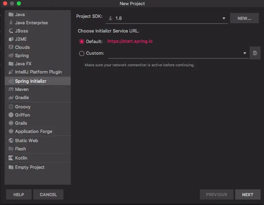Viewport: 264px width, 205px height.
Task: Click the Maven m icon
Action: pyautogui.click(x=11, y=89)
